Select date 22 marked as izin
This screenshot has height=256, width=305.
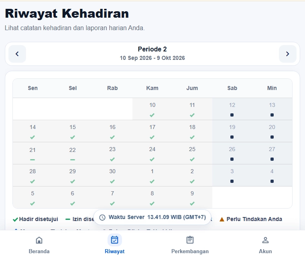[73, 153]
